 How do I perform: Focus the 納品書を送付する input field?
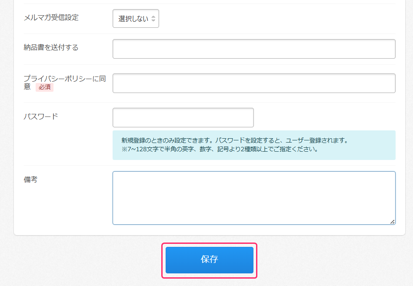pyautogui.click(x=254, y=49)
